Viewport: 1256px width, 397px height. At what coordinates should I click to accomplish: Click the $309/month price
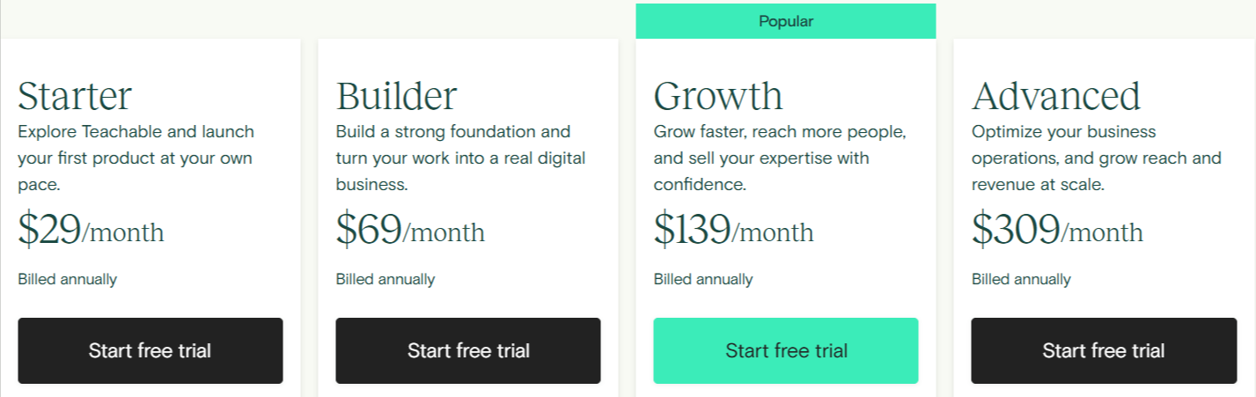[x=1057, y=231]
